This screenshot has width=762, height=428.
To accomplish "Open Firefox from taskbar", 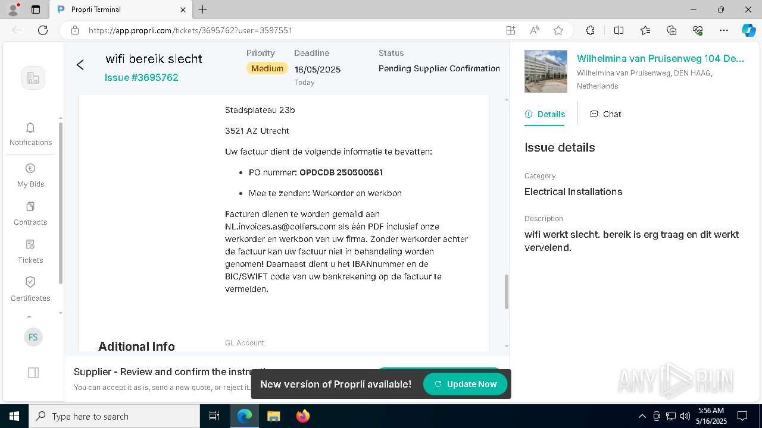I will (302, 416).
